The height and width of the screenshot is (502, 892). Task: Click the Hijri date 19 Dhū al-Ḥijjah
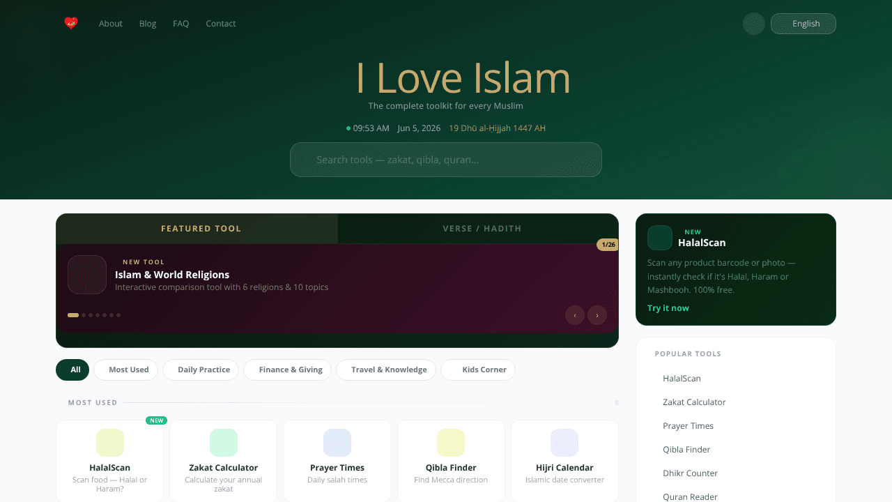click(497, 128)
